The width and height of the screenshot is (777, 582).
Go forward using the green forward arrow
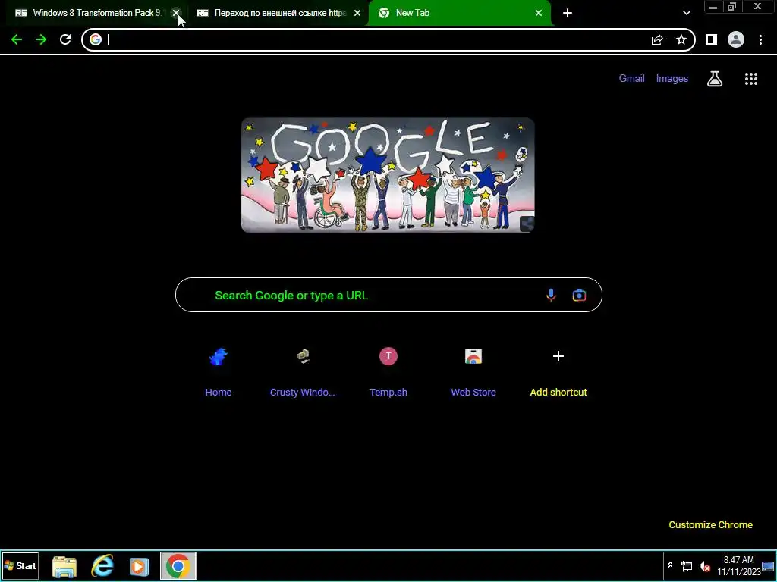click(41, 39)
